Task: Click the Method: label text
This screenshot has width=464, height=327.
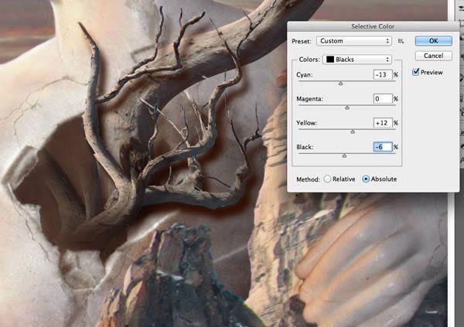Action: (308, 179)
